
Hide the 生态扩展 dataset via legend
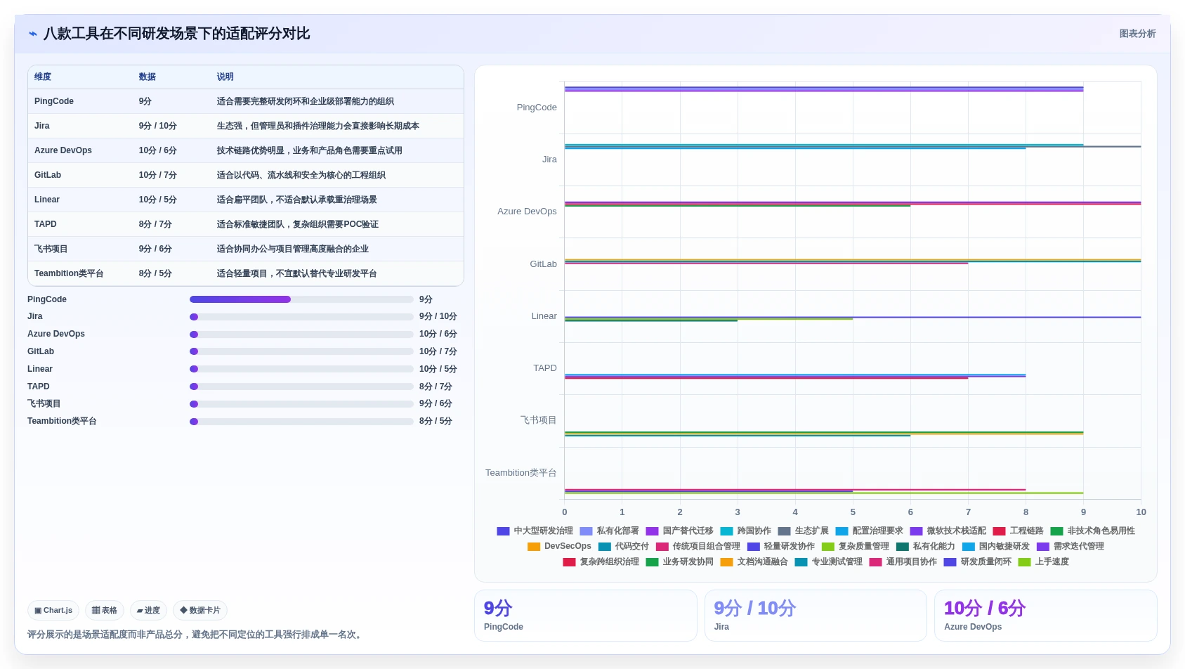(x=803, y=531)
